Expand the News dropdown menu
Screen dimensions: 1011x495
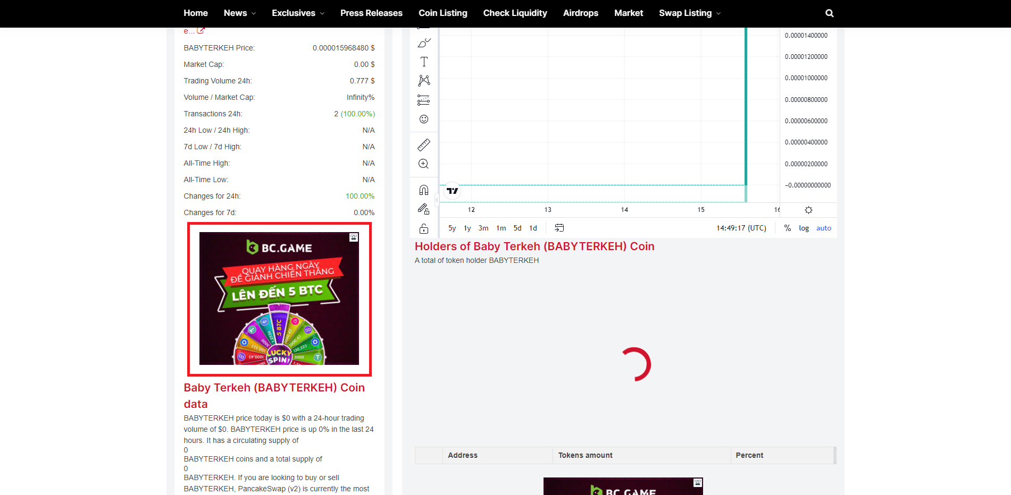pos(239,13)
